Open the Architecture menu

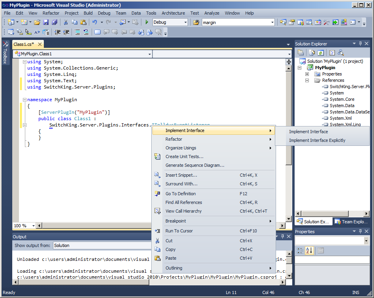[x=173, y=13]
